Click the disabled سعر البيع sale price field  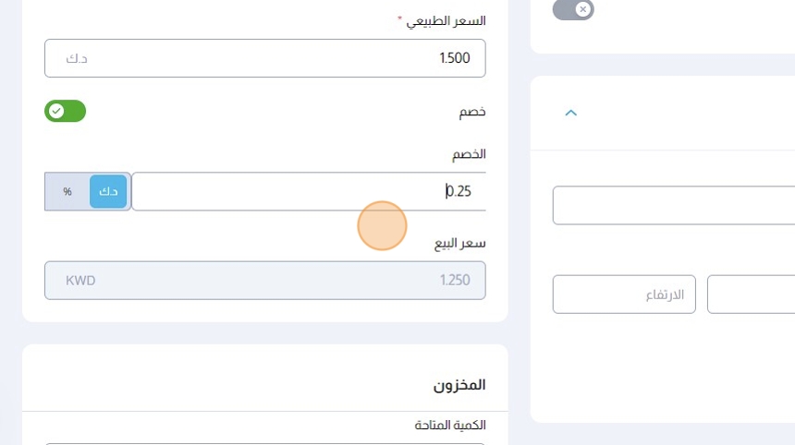[264, 281]
